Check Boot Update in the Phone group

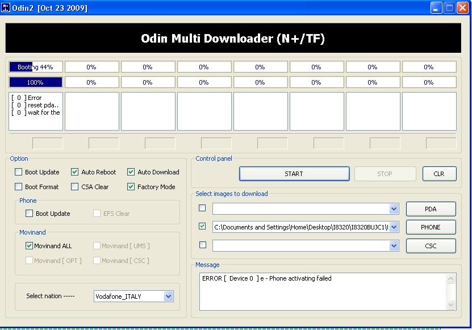point(29,214)
